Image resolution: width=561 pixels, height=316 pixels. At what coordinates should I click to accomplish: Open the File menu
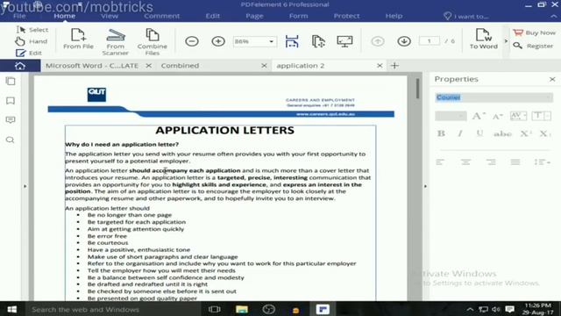(x=19, y=16)
